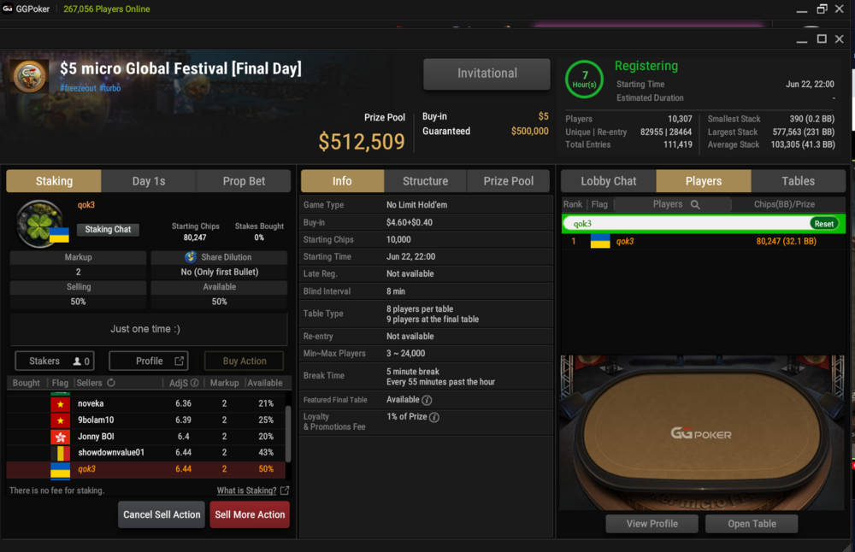855x552 pixels.
Task: Click the player search magnifier icon
Action: [x=695, y=204]
